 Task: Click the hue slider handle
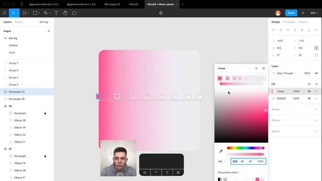(x=261, y=148)
